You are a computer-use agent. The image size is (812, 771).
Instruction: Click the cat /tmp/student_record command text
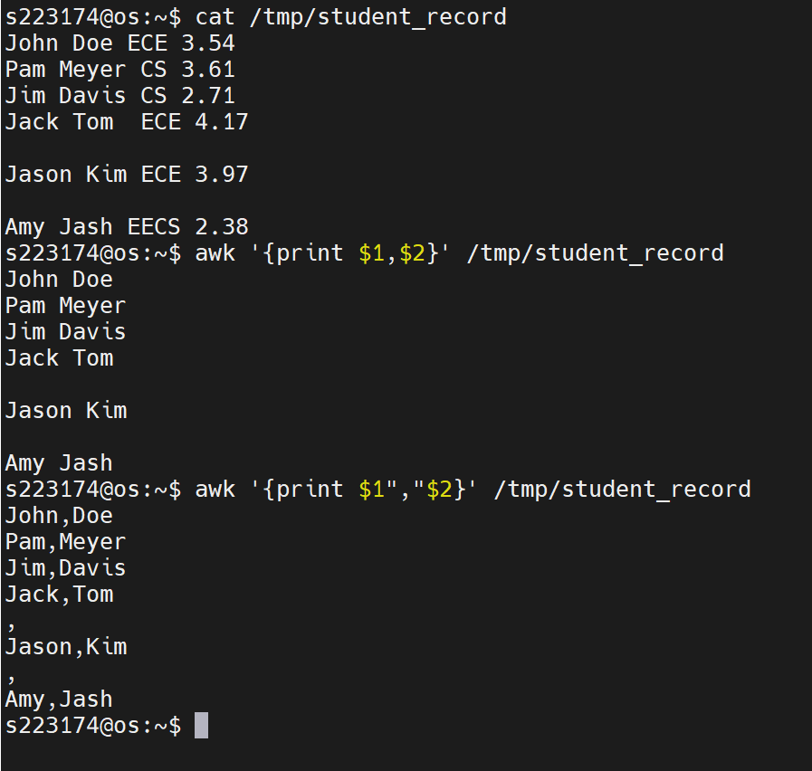pos(350,16)
